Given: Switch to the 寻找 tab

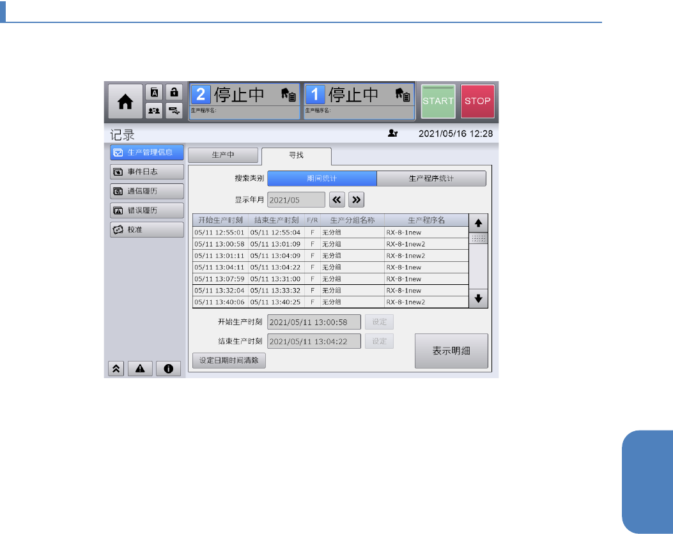Looking at the screenshot, I should pyautogui.click(x=296, y=156).
